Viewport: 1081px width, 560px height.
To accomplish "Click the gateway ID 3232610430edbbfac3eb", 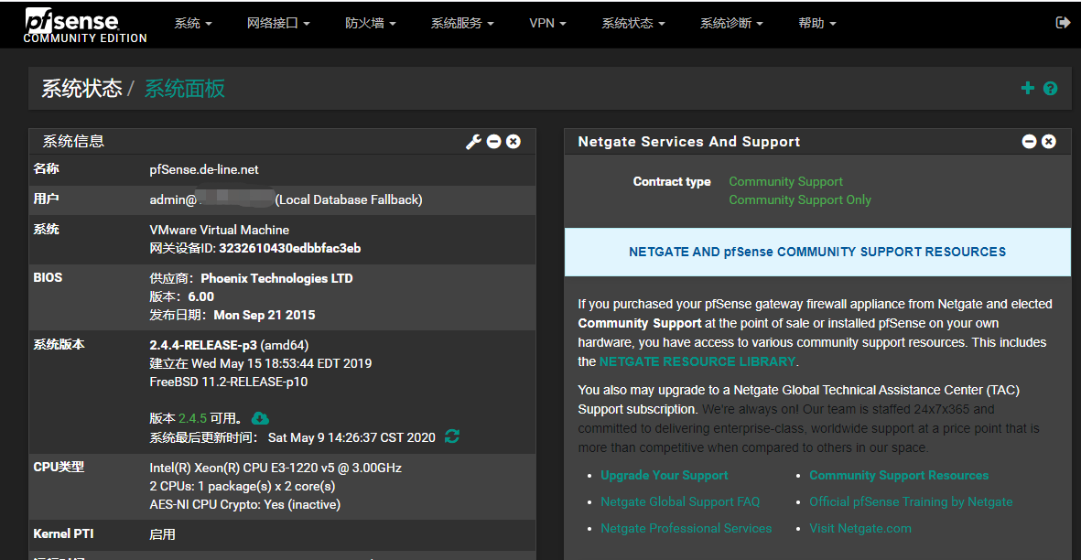I will pyautogui.click(x=289, y=248).
